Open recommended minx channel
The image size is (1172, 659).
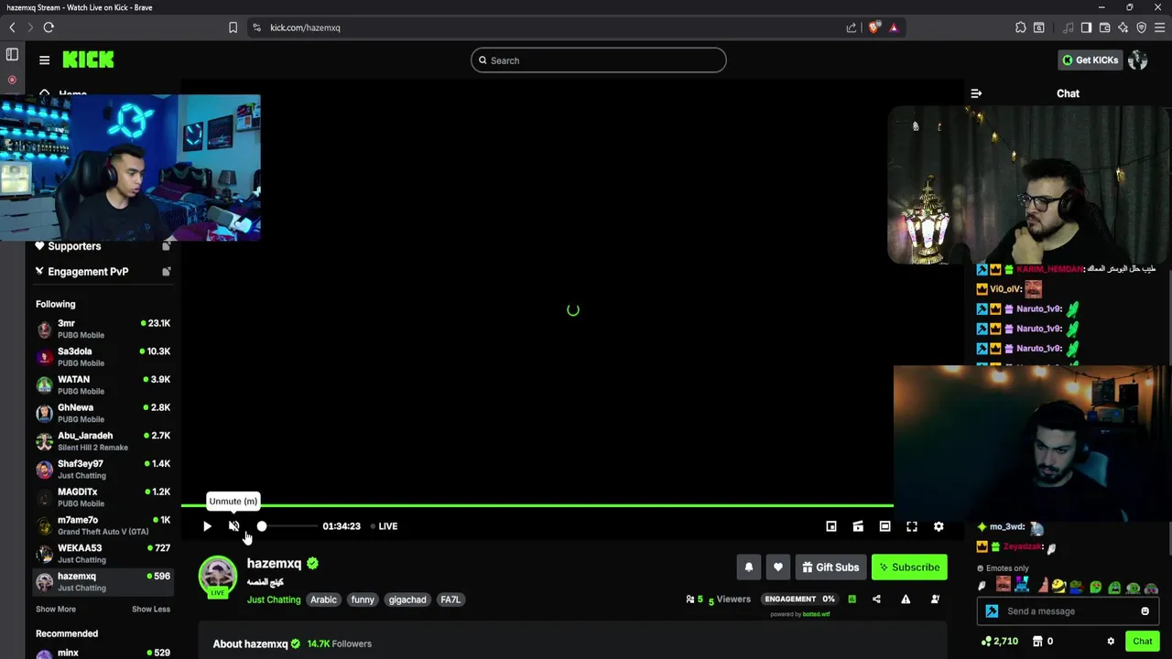[103, 654]
